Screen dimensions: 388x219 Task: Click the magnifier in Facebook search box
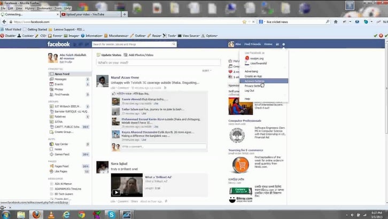[174, 44]
